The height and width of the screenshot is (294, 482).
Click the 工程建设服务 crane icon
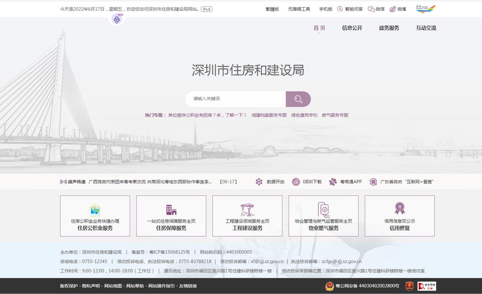(x=247, y=209)
